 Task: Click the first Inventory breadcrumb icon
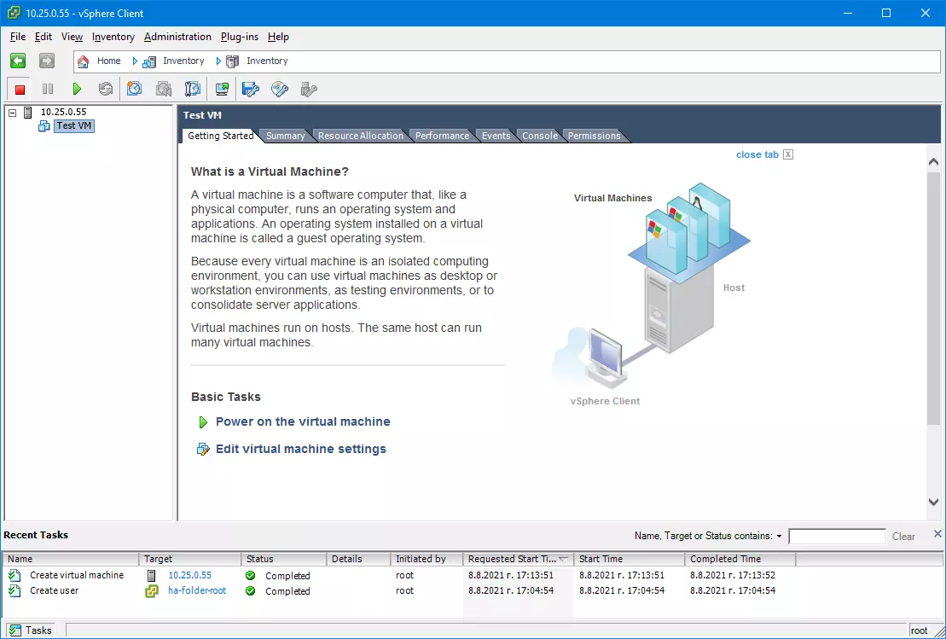coord(149,61)
